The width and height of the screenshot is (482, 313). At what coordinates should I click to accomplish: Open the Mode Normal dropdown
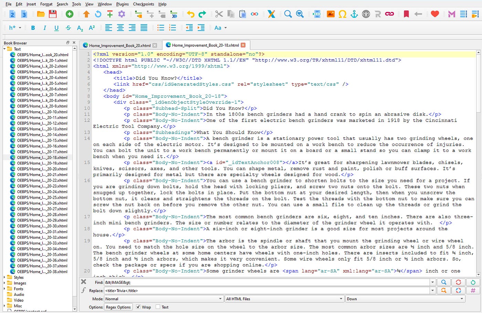tap(164, 299)
